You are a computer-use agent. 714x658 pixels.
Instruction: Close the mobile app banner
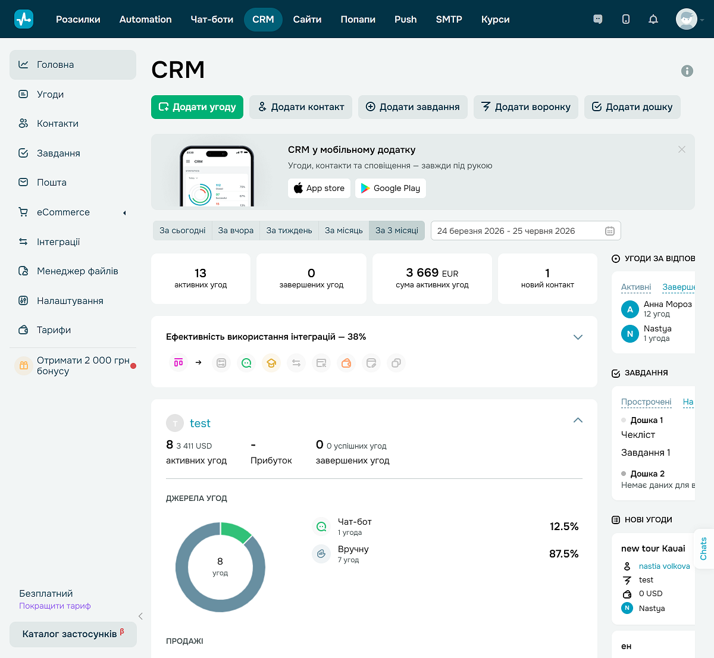click(x=682, y=149)
